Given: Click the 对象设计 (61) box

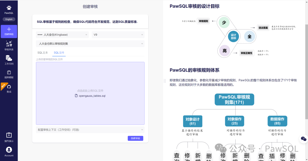Looking at the screenshot, I should point(193,121).
